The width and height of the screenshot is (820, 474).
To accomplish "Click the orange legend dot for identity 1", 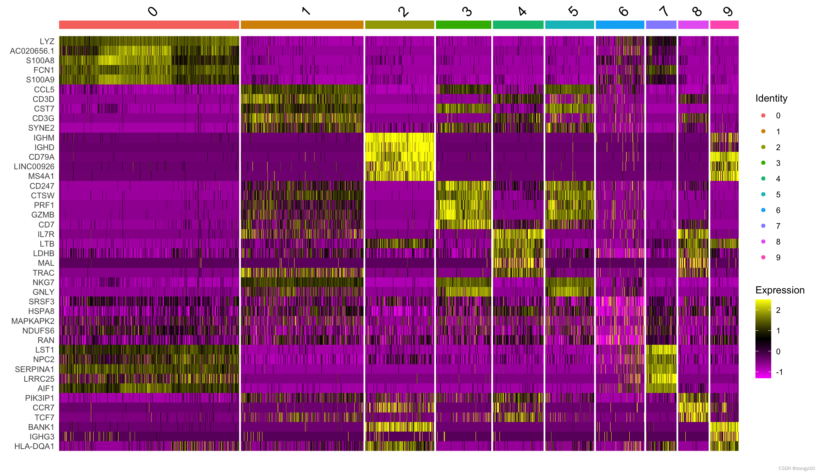I will click(763, 131).
